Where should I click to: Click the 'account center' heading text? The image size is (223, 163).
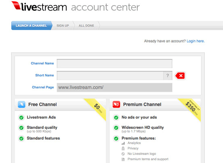tap(105, 7)
